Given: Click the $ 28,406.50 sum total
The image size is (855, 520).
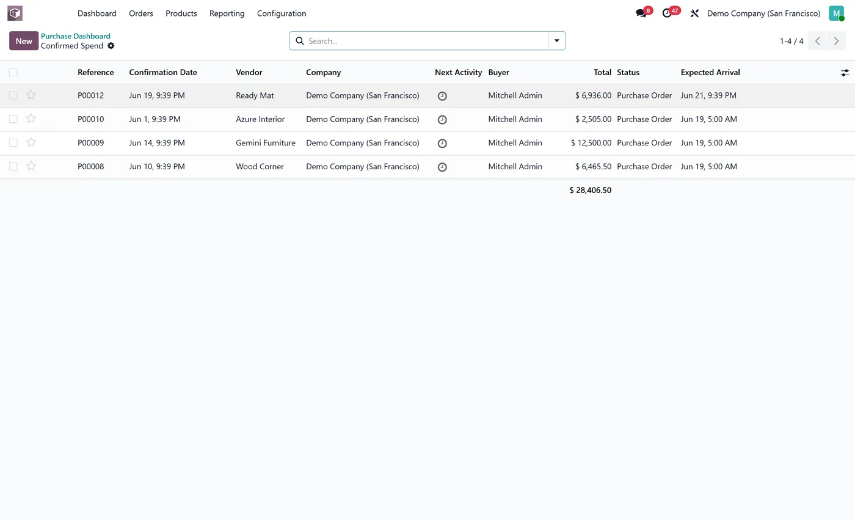Looking at the screenshot, I should point(591,190).
